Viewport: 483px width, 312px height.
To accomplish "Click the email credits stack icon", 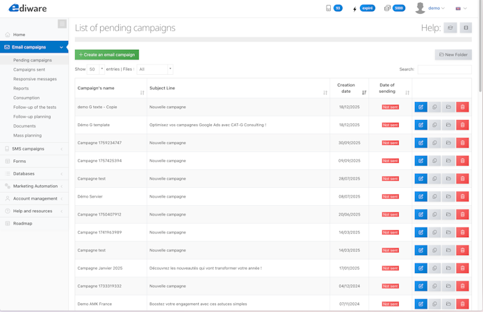I will 387,8.
